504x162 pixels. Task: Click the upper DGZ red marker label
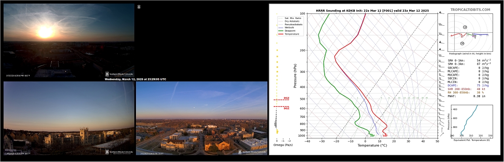pos(286,98)
